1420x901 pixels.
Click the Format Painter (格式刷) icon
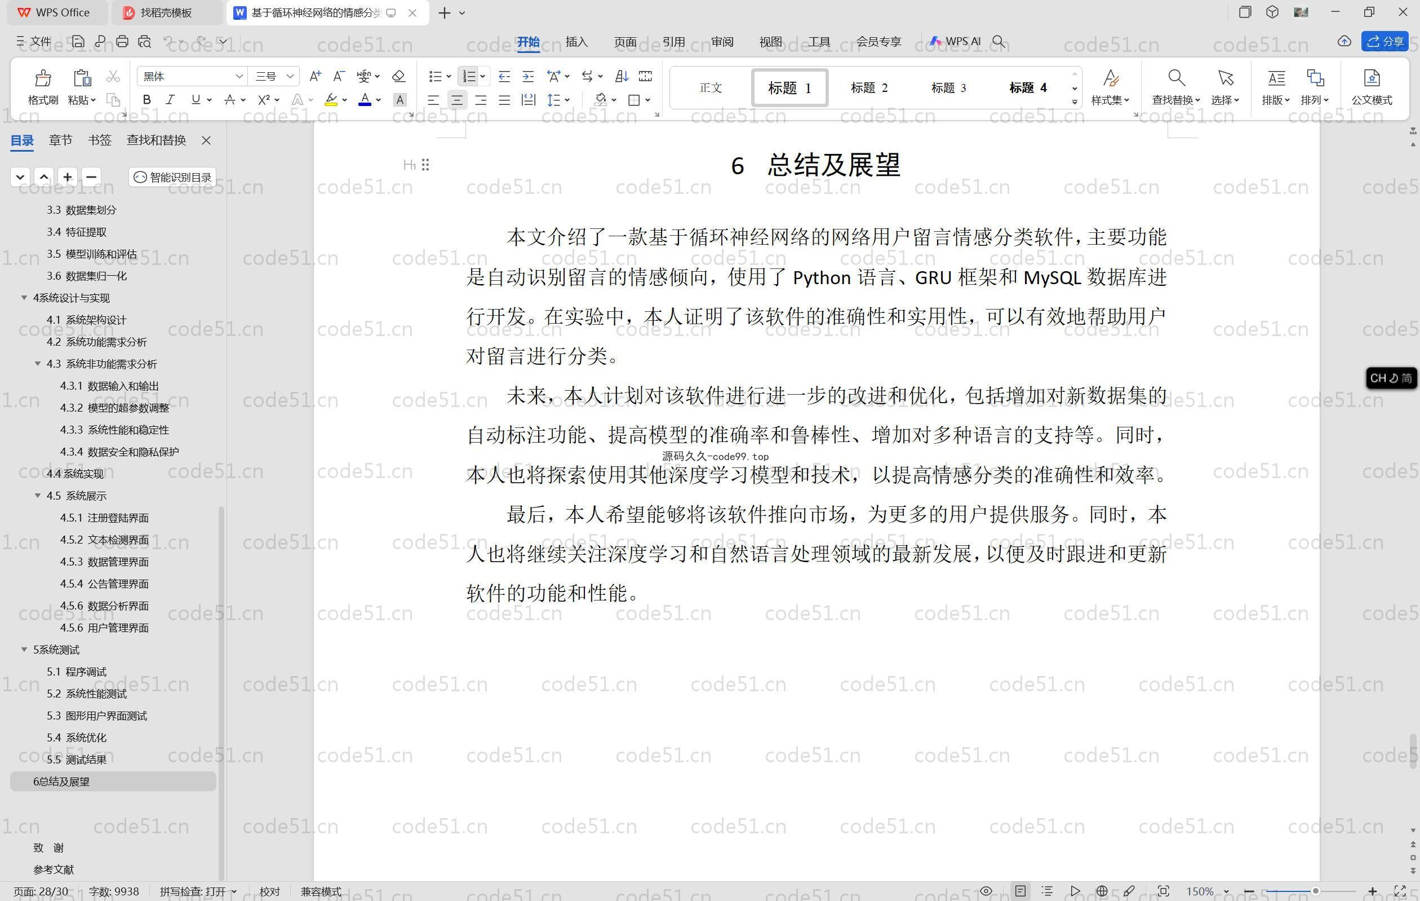(42, 77)
